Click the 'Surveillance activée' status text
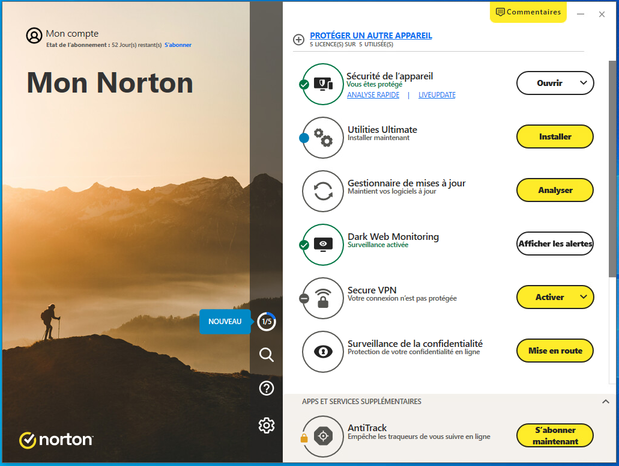Image resolution: width=619 pixels, height=466 pixels. 378,245
